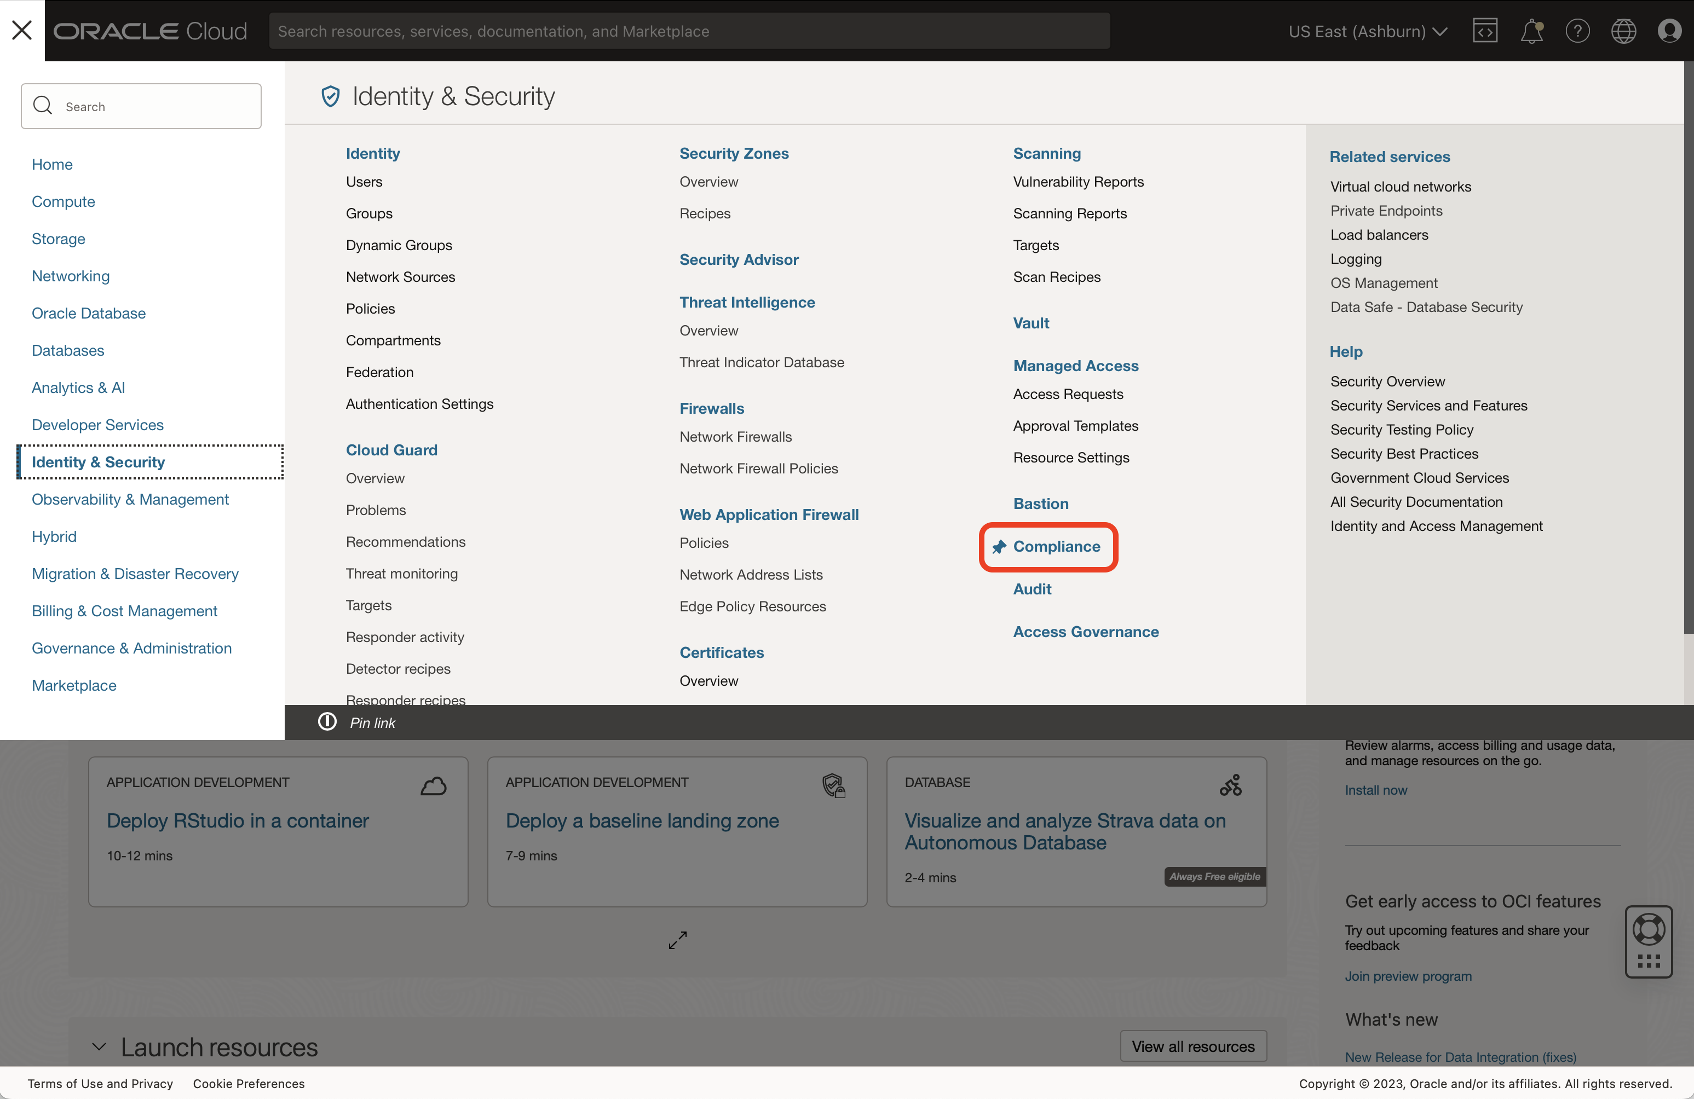This screenshot has width=1694, height=1099.
Task: Open help via the question mark icon
Action: click(1578, 31)
